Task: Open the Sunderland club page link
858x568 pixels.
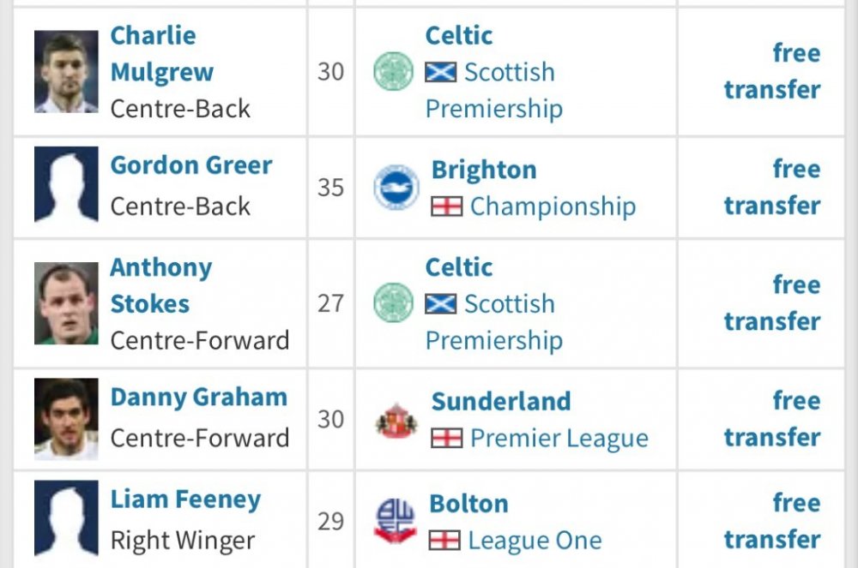Action: tap(501, 401)
